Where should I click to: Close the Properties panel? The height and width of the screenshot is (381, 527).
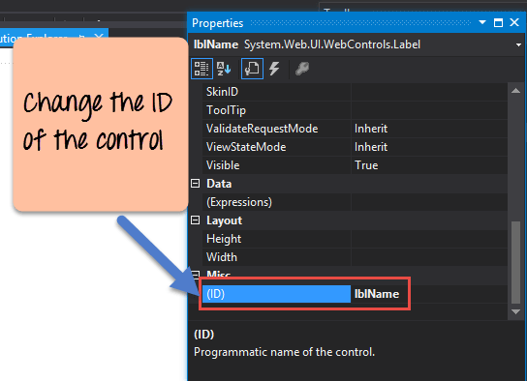pos(514,22)
